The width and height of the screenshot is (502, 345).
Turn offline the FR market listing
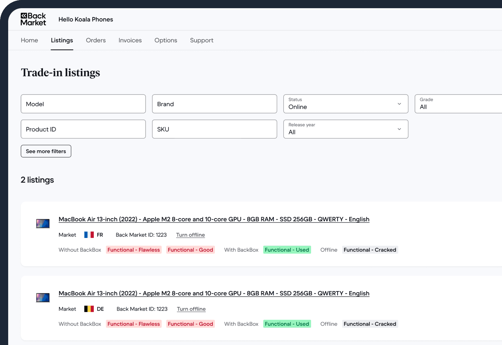tap(190, 235)
